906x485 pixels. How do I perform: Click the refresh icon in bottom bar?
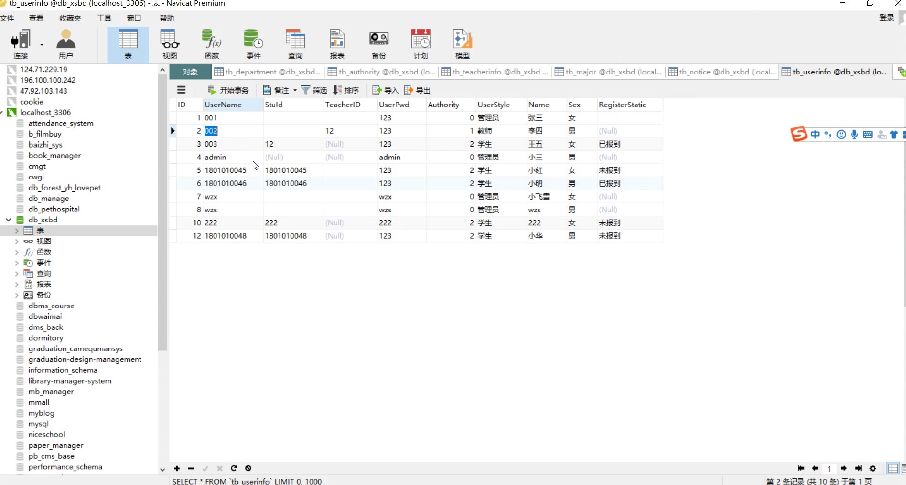(x=234, y=468)
